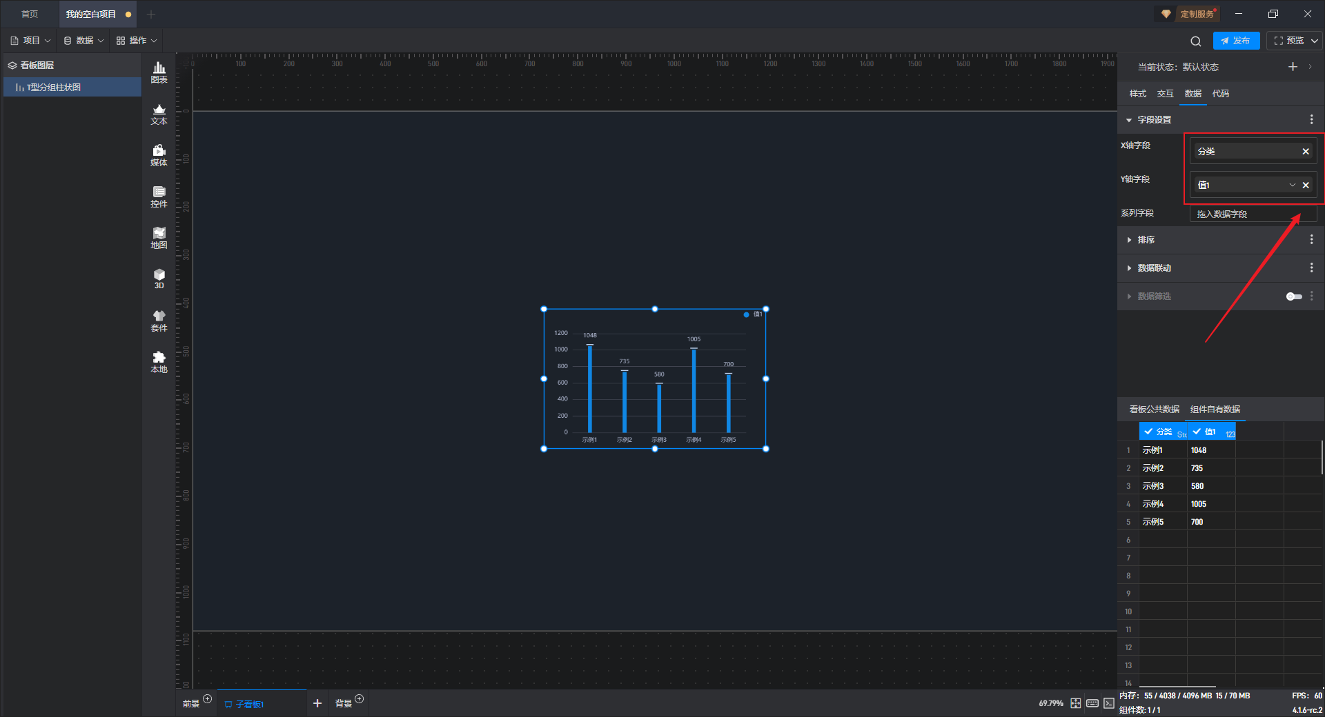Image resolution: width=1325 pixels, height=717 pixels.
Task: Go to the 首页 tab
Action: click(30, 14)
